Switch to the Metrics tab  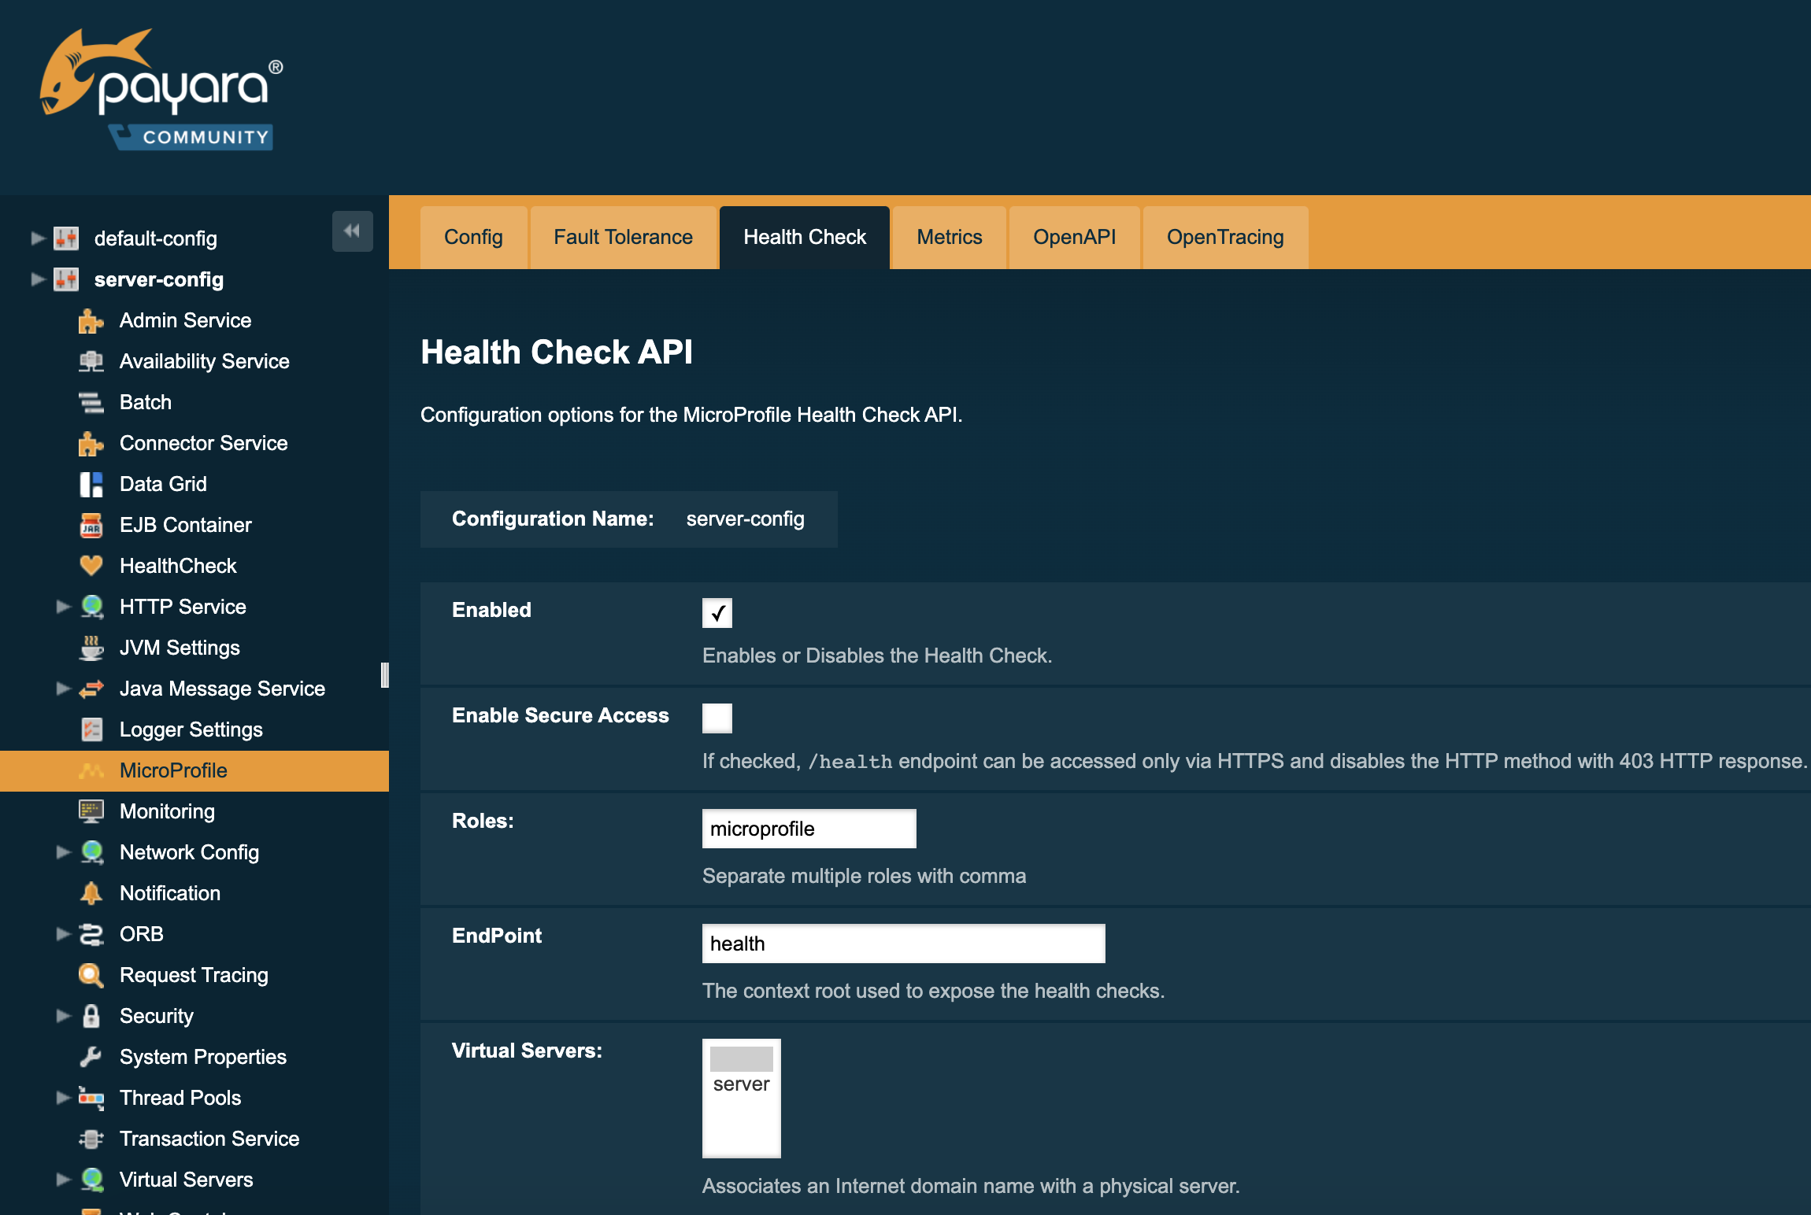(x=948, y=237)
